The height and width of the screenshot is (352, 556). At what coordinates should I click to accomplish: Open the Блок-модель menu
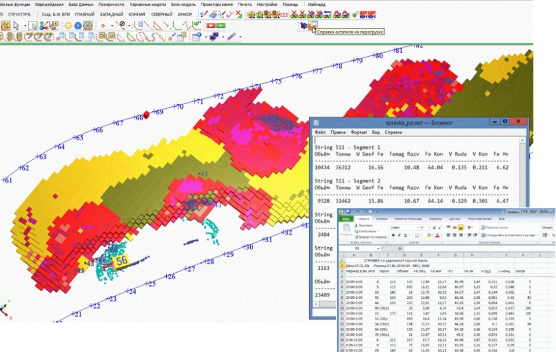point(183,5)
